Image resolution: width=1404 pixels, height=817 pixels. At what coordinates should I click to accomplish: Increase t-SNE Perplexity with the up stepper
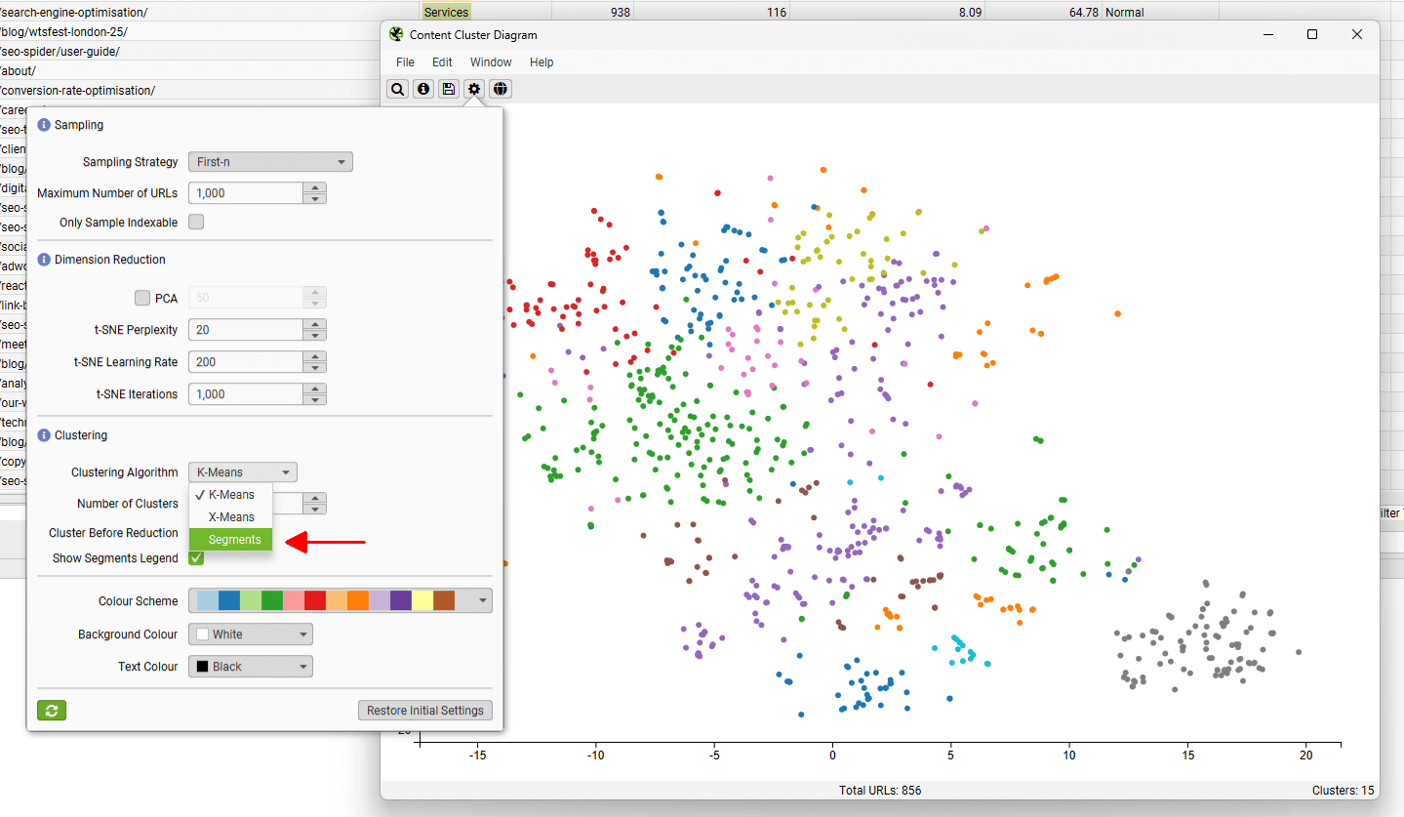click(x=314, y=324)
